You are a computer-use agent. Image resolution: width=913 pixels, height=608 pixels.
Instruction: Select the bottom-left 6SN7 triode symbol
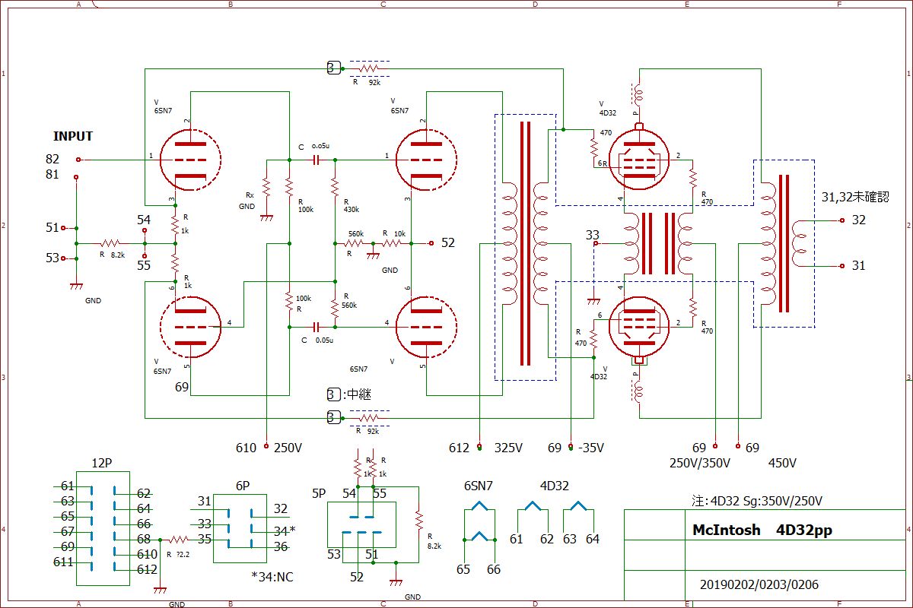(x=190, y=327)
